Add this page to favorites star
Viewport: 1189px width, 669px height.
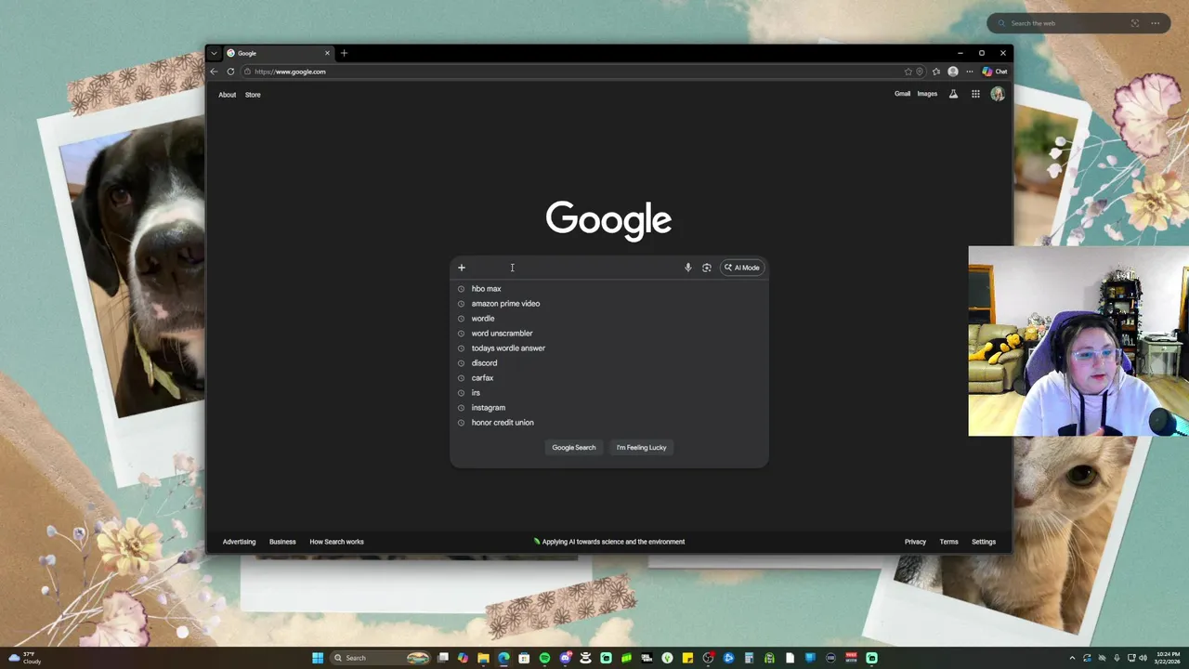pos(908,72)
